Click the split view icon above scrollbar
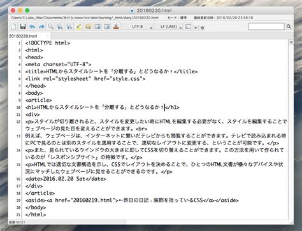This screenshot has height=231, width=302. (291, 43)
